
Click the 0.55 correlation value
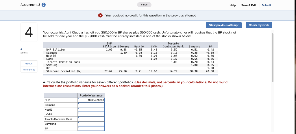point(194,59)
